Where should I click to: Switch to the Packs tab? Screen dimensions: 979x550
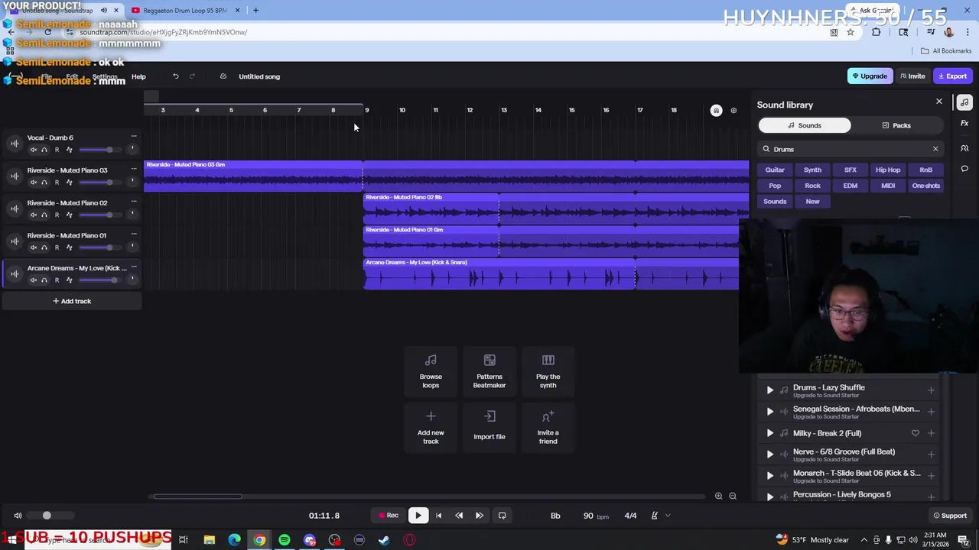click(x=896, y=125)
